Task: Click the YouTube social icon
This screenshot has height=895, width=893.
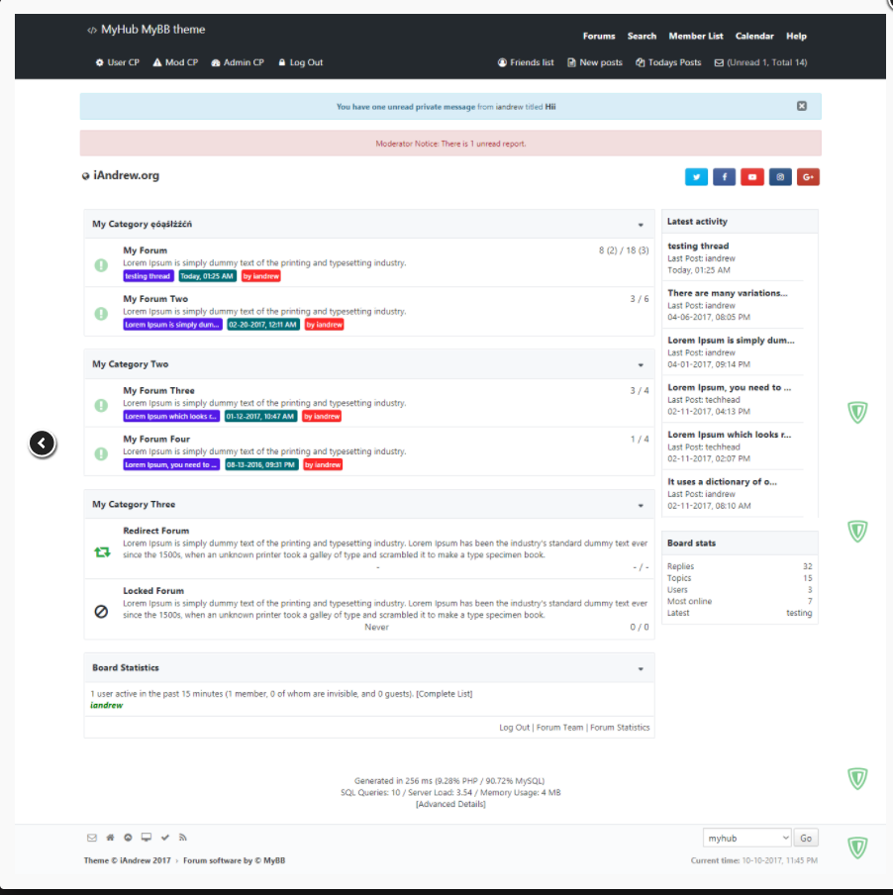Action: pos(752,177)
